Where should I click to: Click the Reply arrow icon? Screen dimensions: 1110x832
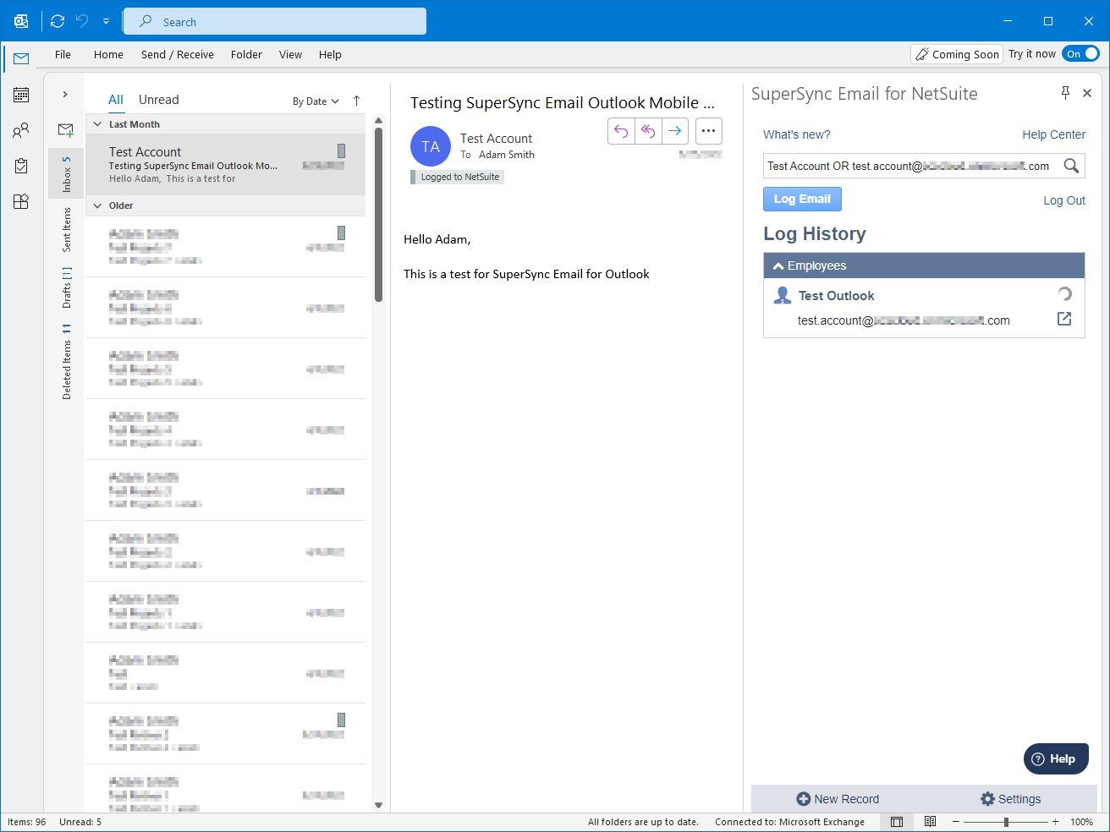point(621,131)
